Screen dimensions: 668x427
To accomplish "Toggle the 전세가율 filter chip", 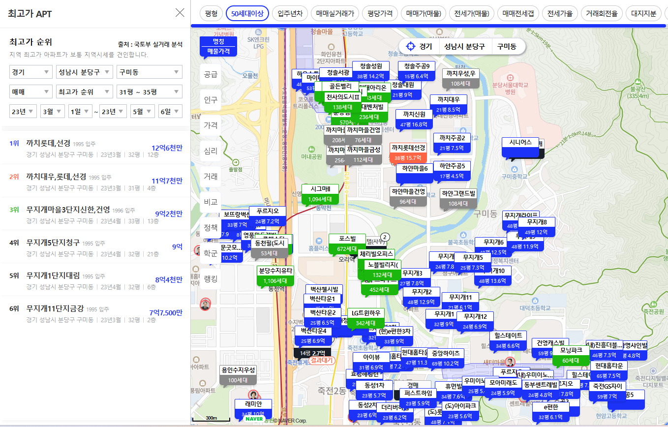I will tap(560, 13).
